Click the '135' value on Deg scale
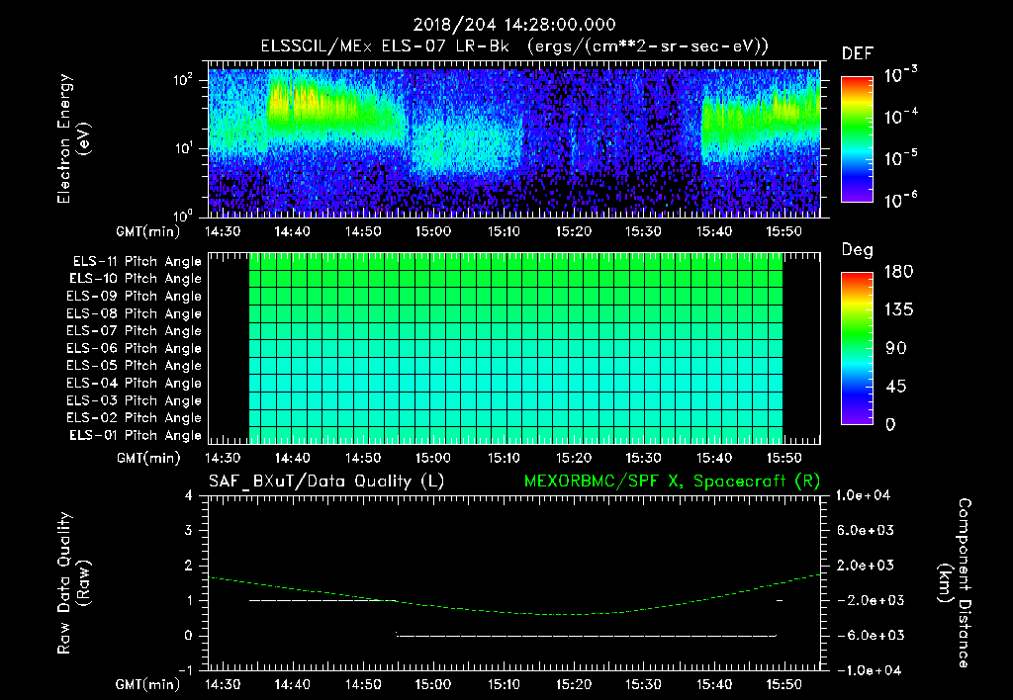1013x700 pixels. 898,310
